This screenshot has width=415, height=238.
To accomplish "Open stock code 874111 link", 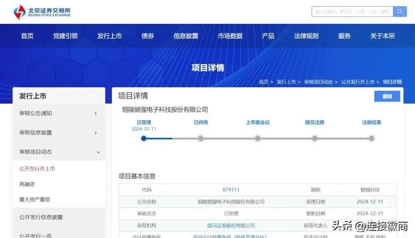I will tap(231, 190).
